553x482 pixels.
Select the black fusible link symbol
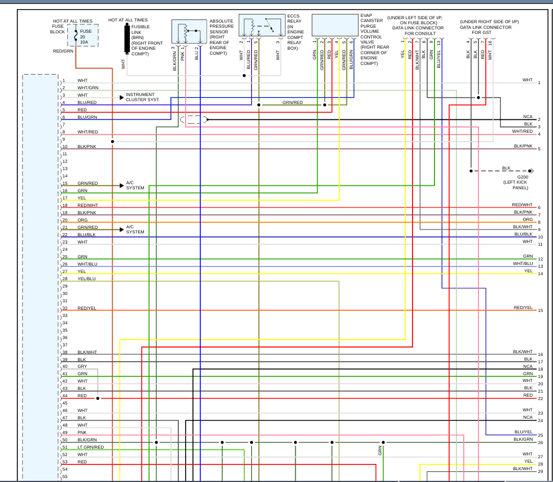click(x=127, y=39)
